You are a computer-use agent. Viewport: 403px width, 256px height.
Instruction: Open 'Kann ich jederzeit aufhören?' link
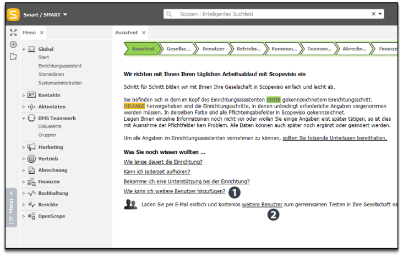pos(157,172)
